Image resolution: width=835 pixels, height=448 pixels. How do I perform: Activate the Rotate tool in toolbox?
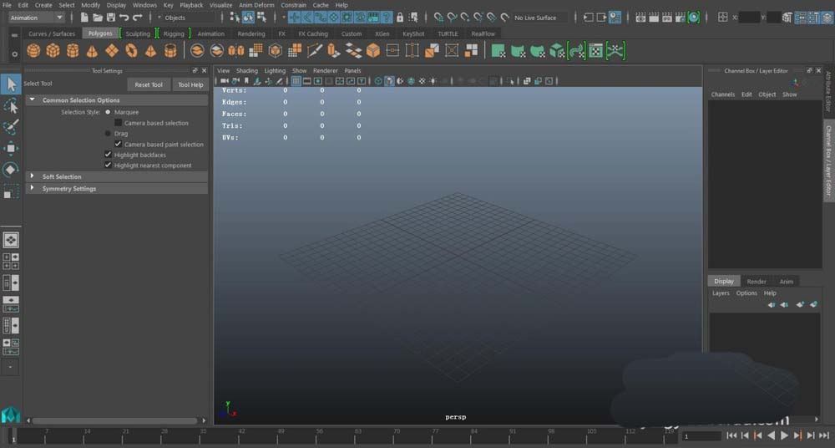pyautogui.click(x=11, y=170)
